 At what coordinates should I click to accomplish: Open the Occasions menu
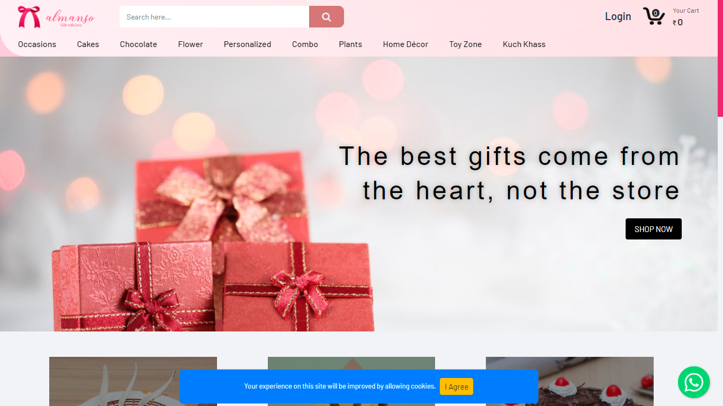(x=37, y=44)
